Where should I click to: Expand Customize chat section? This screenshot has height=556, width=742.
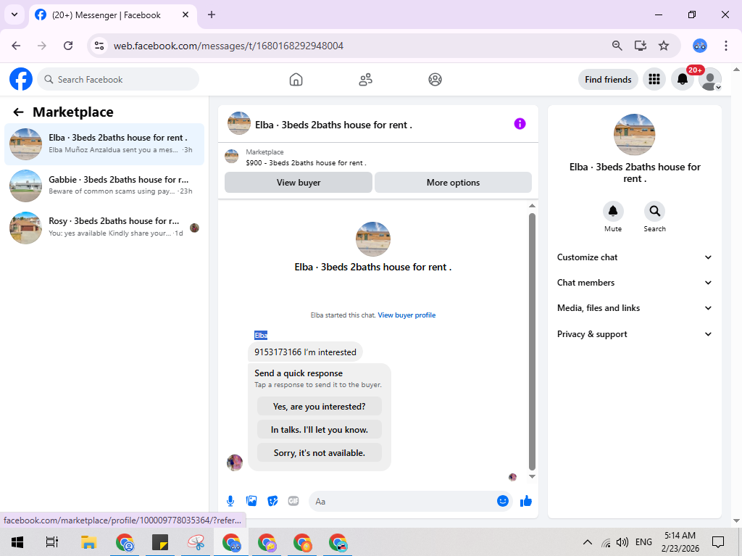pyautogui.click(x=634, y=257)
